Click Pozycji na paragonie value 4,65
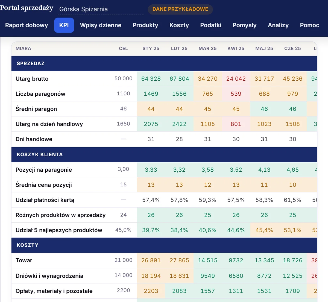The width and height of the screenshot is (328, 302). pos(292,170)
